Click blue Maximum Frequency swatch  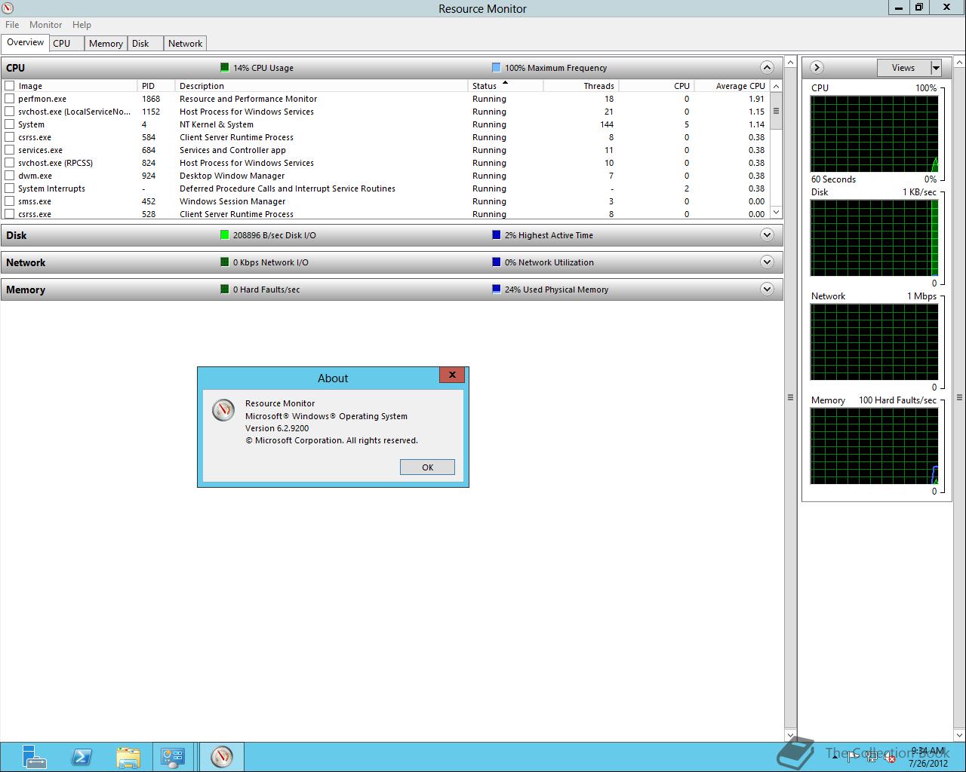pyautogui.click(x=496, y=68)
